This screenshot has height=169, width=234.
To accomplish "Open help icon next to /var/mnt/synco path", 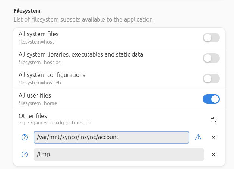I will pos(25,137).
